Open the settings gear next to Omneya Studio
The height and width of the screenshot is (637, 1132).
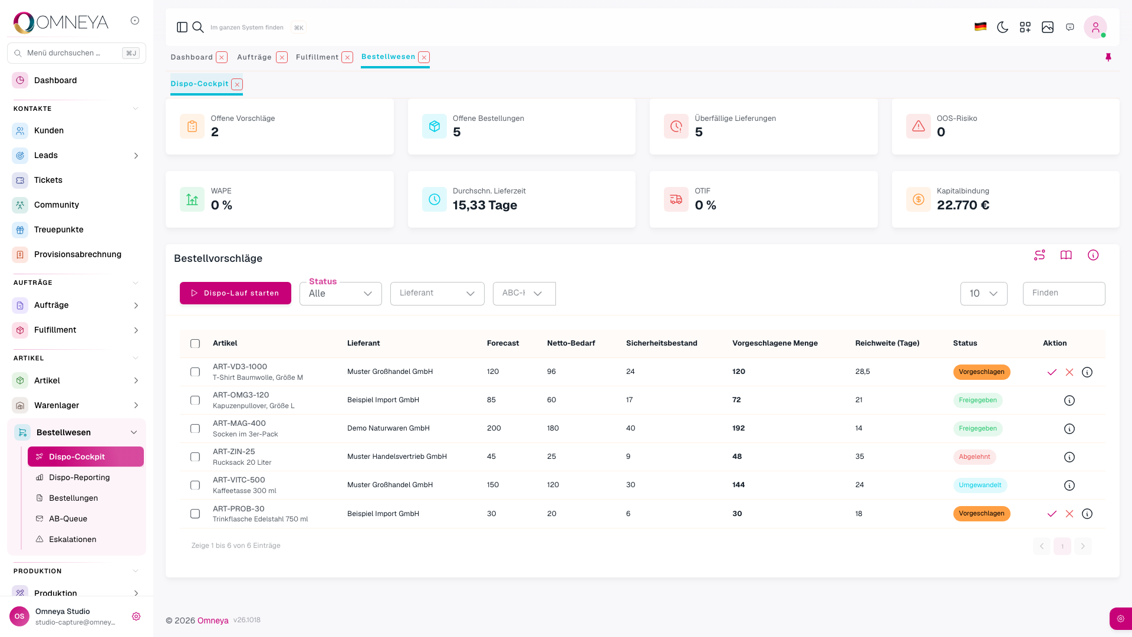(136, 616)
